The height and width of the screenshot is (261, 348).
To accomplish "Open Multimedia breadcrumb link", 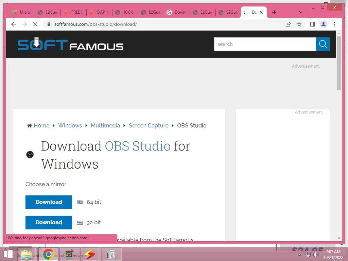I will tap(105, 126).
